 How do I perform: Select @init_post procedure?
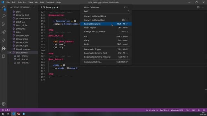pyautogui.click(x=21, y=29)
